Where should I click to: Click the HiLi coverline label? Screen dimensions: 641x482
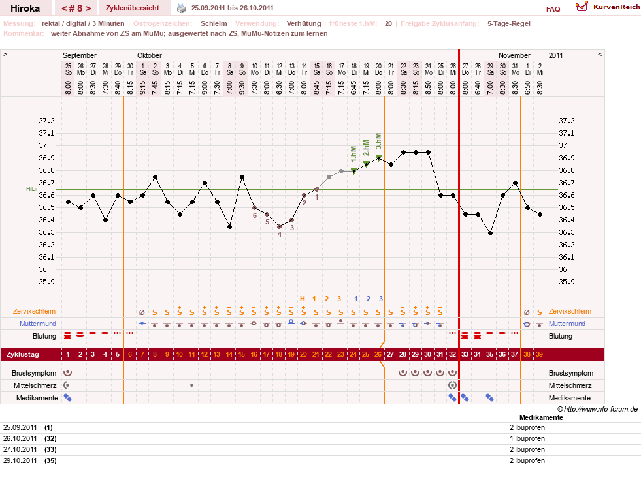coord(31,189)
